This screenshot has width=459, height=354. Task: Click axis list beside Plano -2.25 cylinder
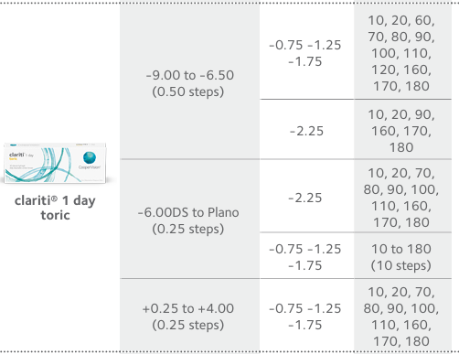401,198
